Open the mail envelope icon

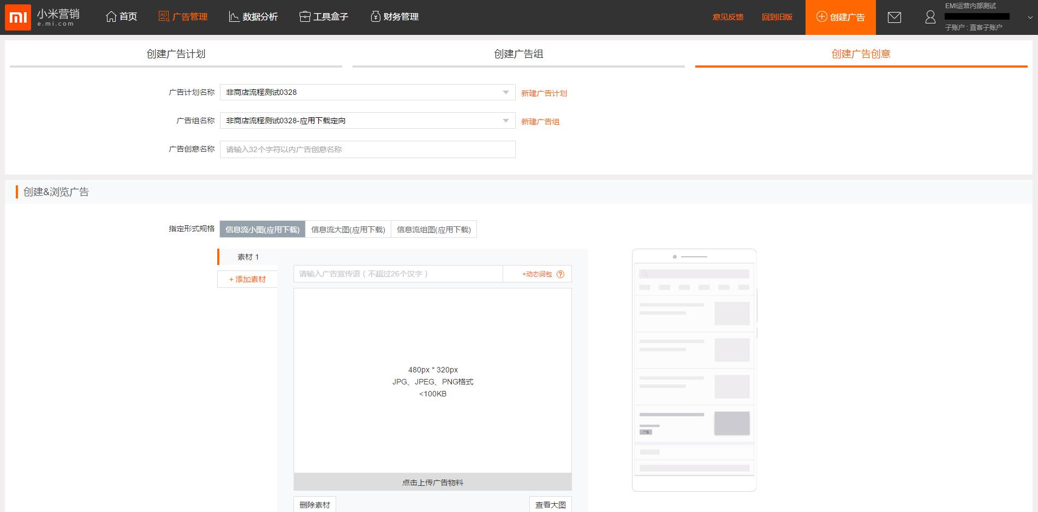pos(894,17)
